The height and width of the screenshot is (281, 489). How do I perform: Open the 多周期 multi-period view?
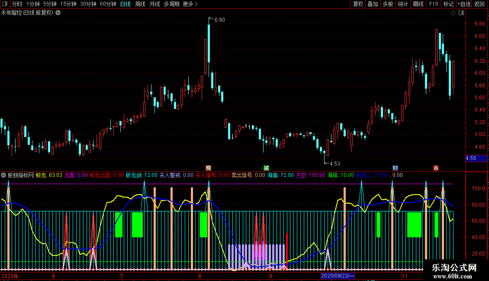pos(171,4)
